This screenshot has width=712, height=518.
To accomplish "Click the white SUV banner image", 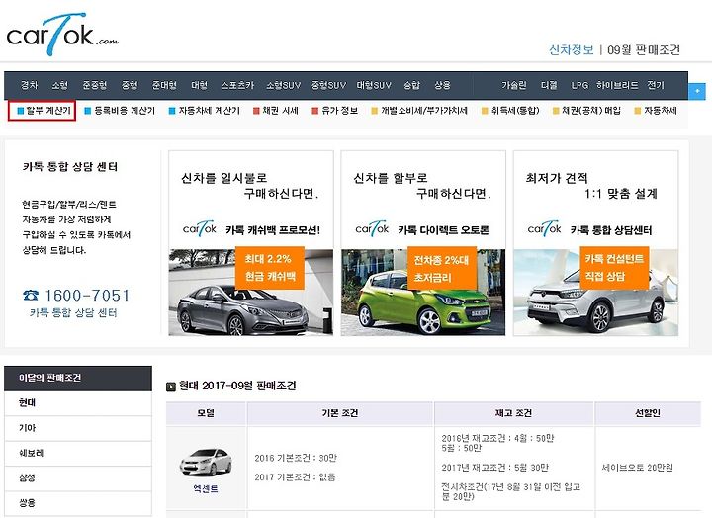I will [595, 293].
